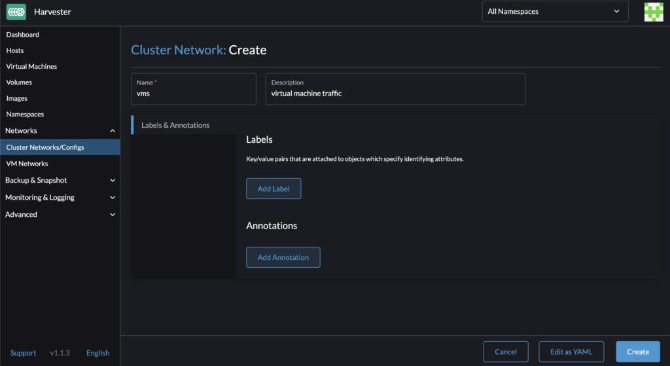This screenshot has width=670, height=366.
Task: Open the Hosts page
Action: [x=15, y=50]
